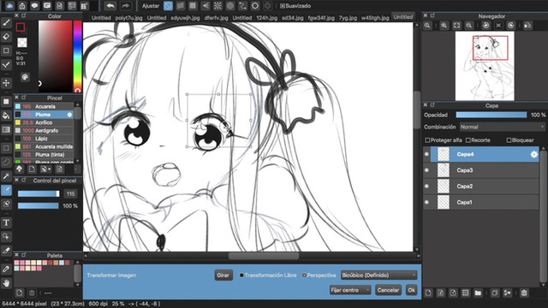Click the Opacidad slider bar

pyautogui.click(x=491, y=115)
